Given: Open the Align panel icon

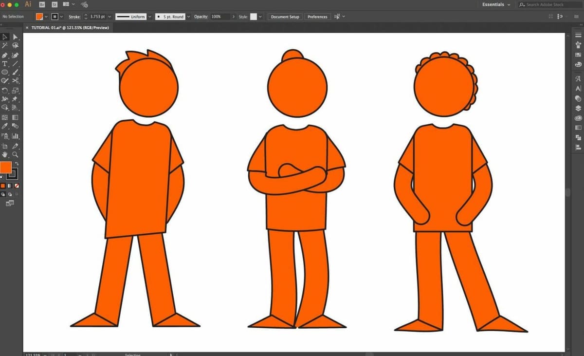Looking at the screenshot, I should point(578,148).
